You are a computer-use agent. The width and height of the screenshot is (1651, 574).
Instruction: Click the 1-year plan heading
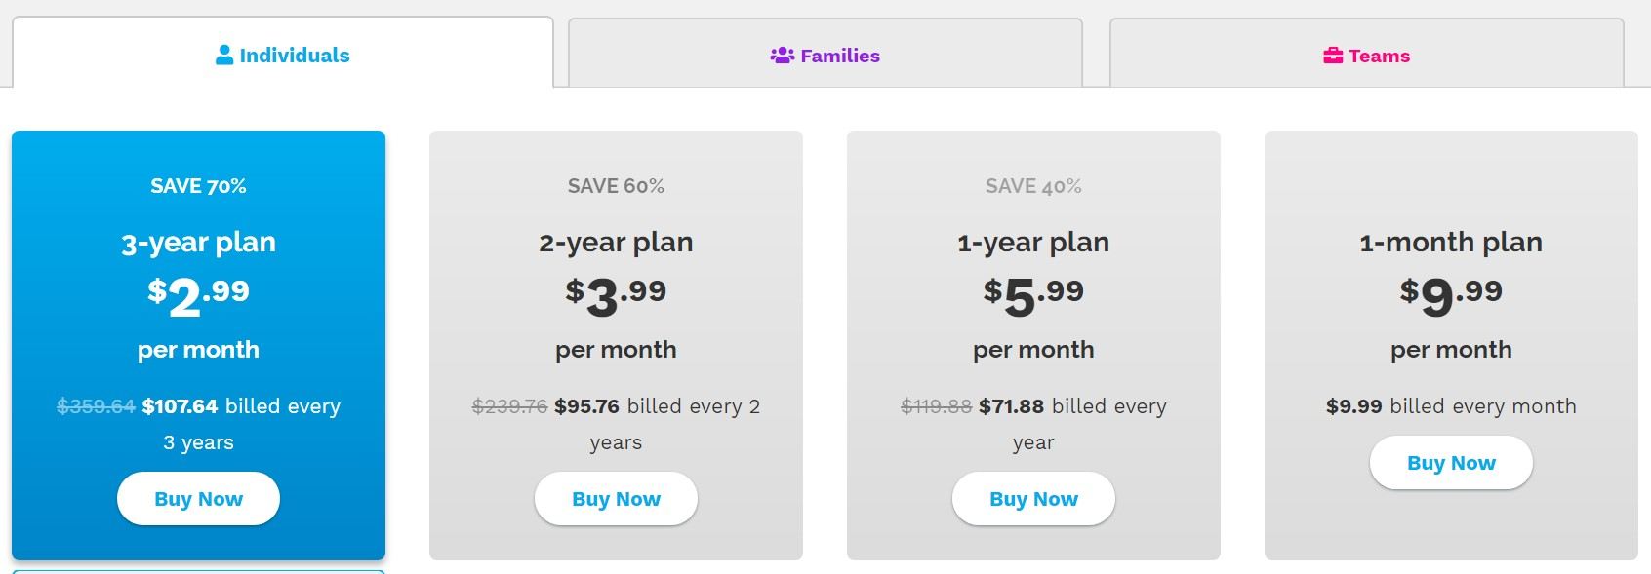(1033, 242)
